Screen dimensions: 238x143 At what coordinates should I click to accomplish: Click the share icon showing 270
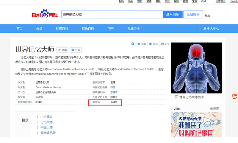click(x=162, y=44)
